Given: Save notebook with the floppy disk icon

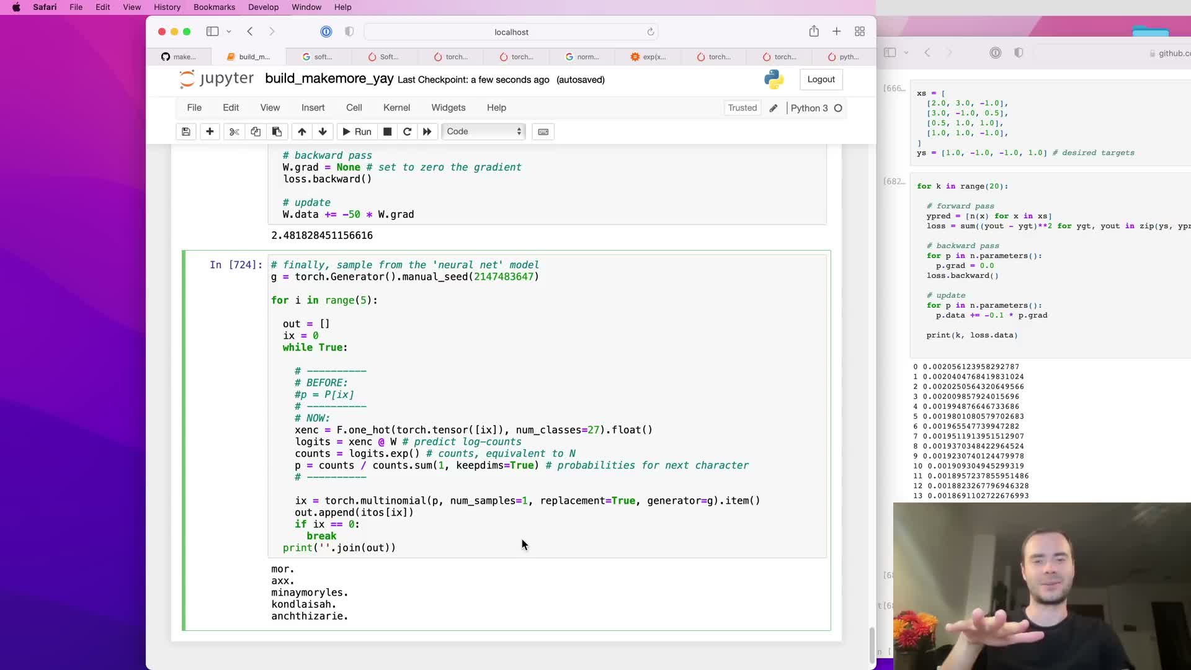Looking at the screenshot, I should click(x=185, y=132).
